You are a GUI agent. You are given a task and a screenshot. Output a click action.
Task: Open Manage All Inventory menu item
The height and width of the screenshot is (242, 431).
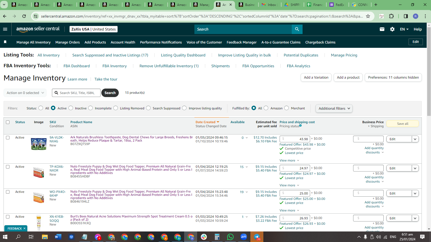(x=34, y=42)
